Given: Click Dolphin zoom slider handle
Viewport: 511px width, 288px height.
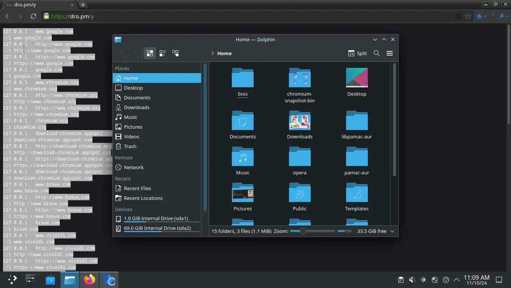Looking at the screenshot, I should tap(303, 231).
